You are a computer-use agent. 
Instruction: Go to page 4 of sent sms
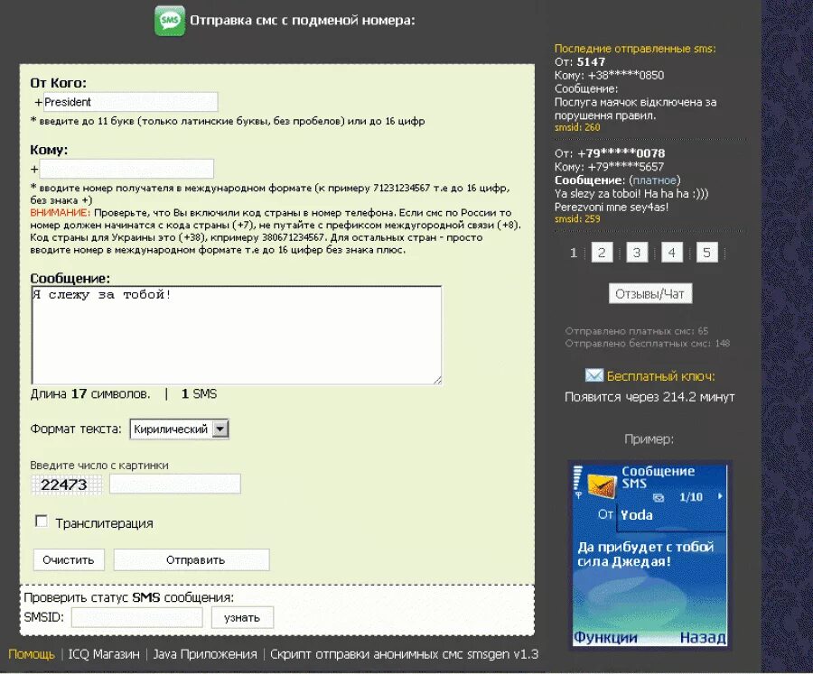tap(672, 253)
